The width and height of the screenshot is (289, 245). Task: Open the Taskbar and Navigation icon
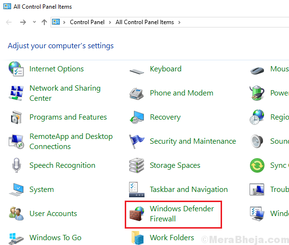click(x=137, y=190)
